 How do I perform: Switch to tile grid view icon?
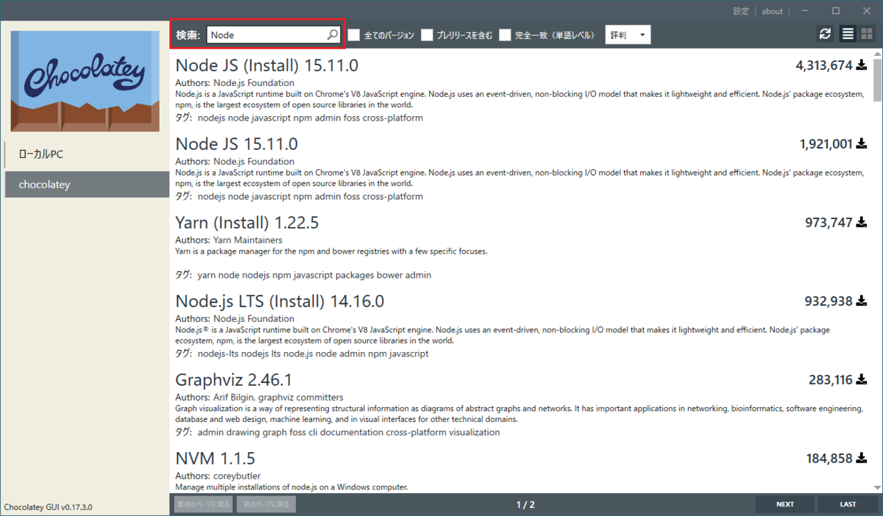click(x=867, y=35)
